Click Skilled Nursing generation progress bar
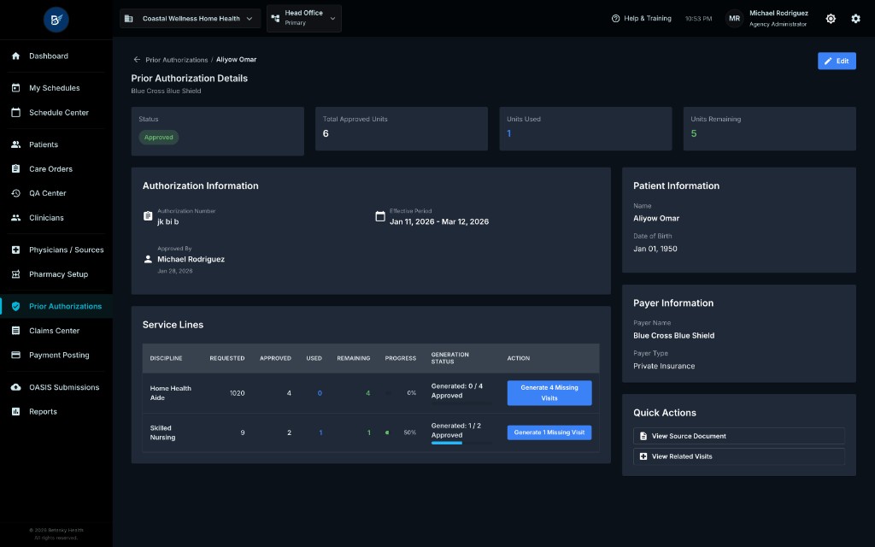 tap(461, 444)
